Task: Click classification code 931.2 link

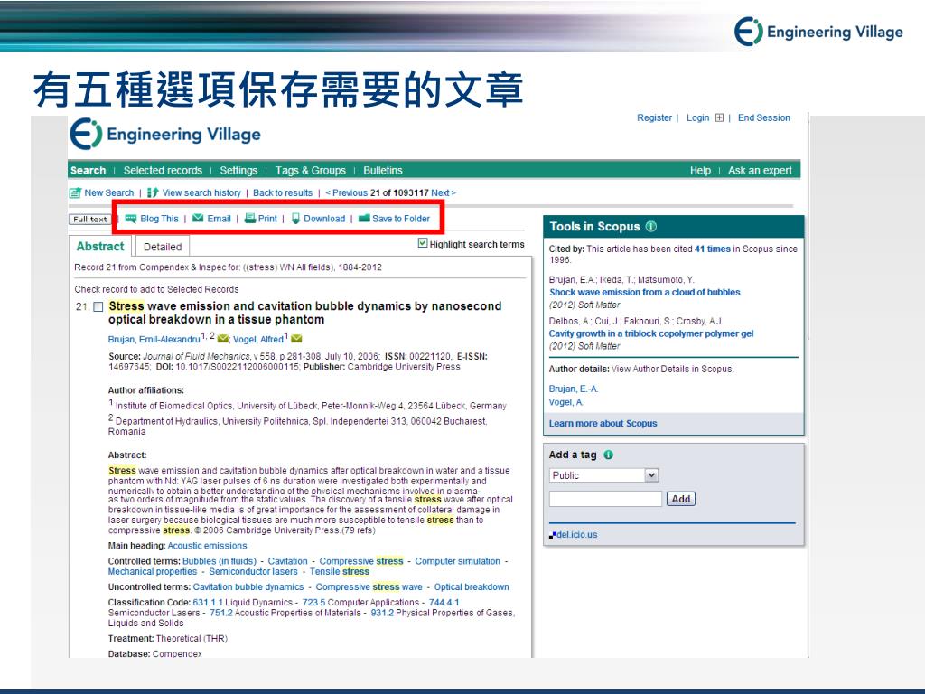Action: click(x=382, y=614)
